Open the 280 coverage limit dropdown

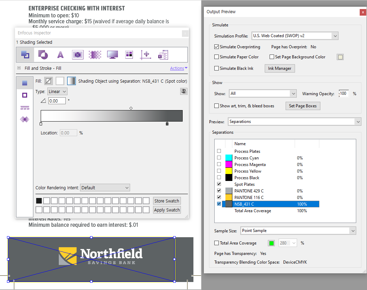click(288, 243)
